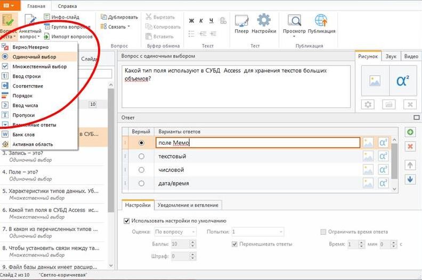Open the Уведомление и ветвление tab
This screenshot has height=280, width=422.
click(188, 205)
